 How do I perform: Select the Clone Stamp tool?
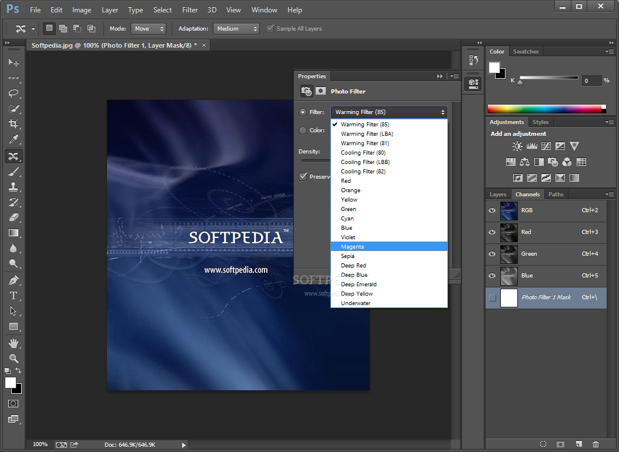14,187
